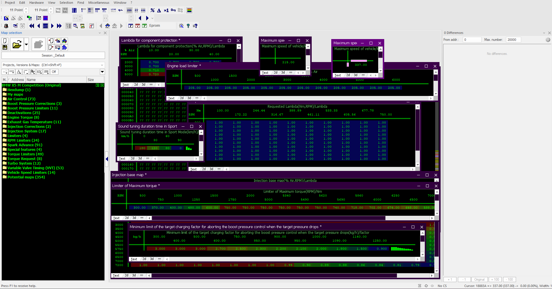Viewport: 552px width, 289px height.
Task: Open the dropdown arrow beside the folder icon
Action: click(26, 44)
